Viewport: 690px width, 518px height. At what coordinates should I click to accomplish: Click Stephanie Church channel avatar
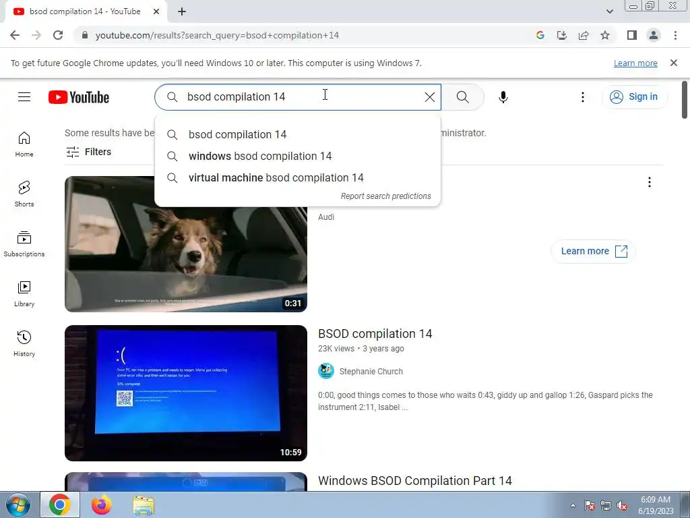pyautogui.click(x=326, y=371)
